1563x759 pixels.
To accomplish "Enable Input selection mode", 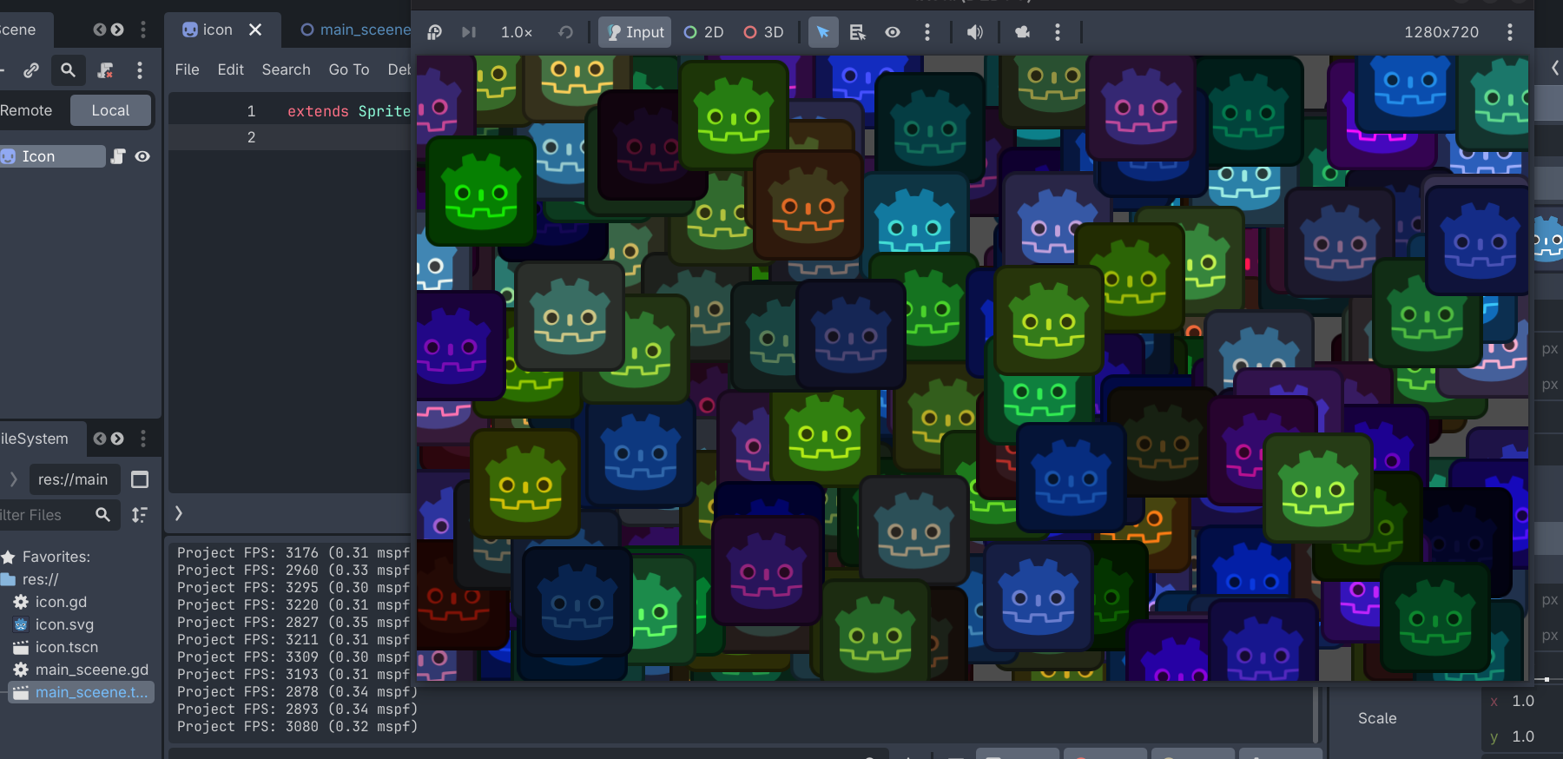I will pos(635,32).
